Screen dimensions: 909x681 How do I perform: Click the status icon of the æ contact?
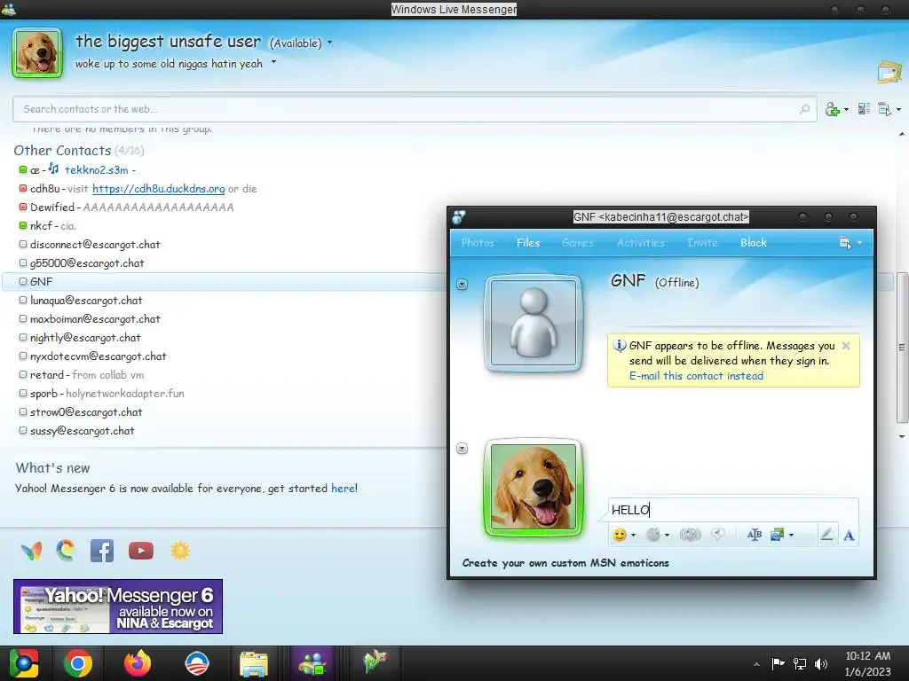click(x=23, y=169)
